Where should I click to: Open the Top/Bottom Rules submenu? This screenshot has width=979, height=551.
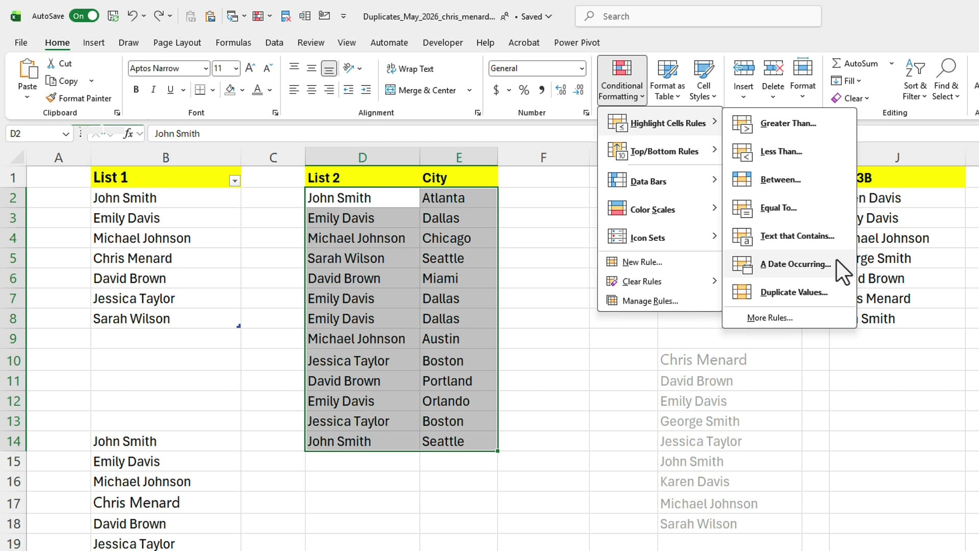(660, 151)
